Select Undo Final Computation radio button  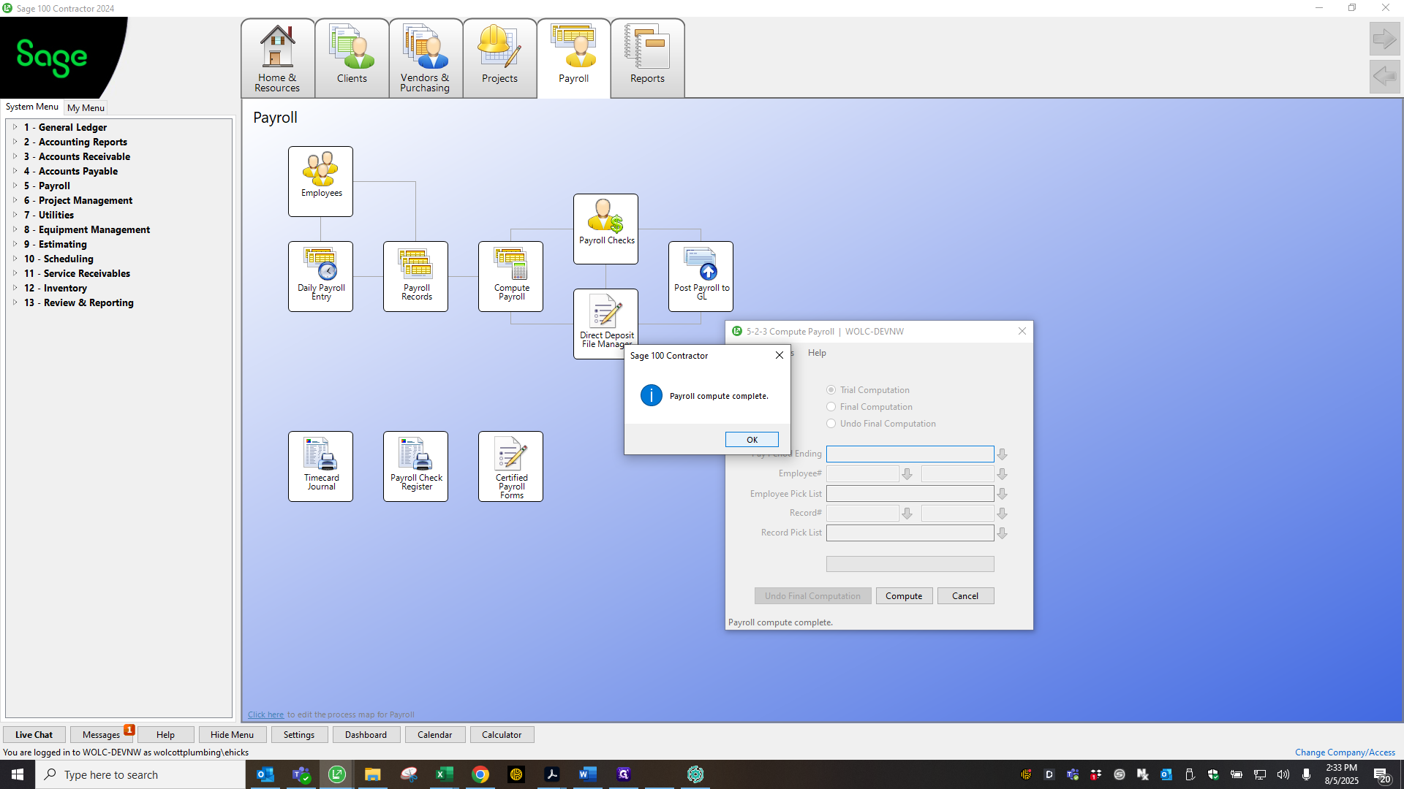point(831,424)
